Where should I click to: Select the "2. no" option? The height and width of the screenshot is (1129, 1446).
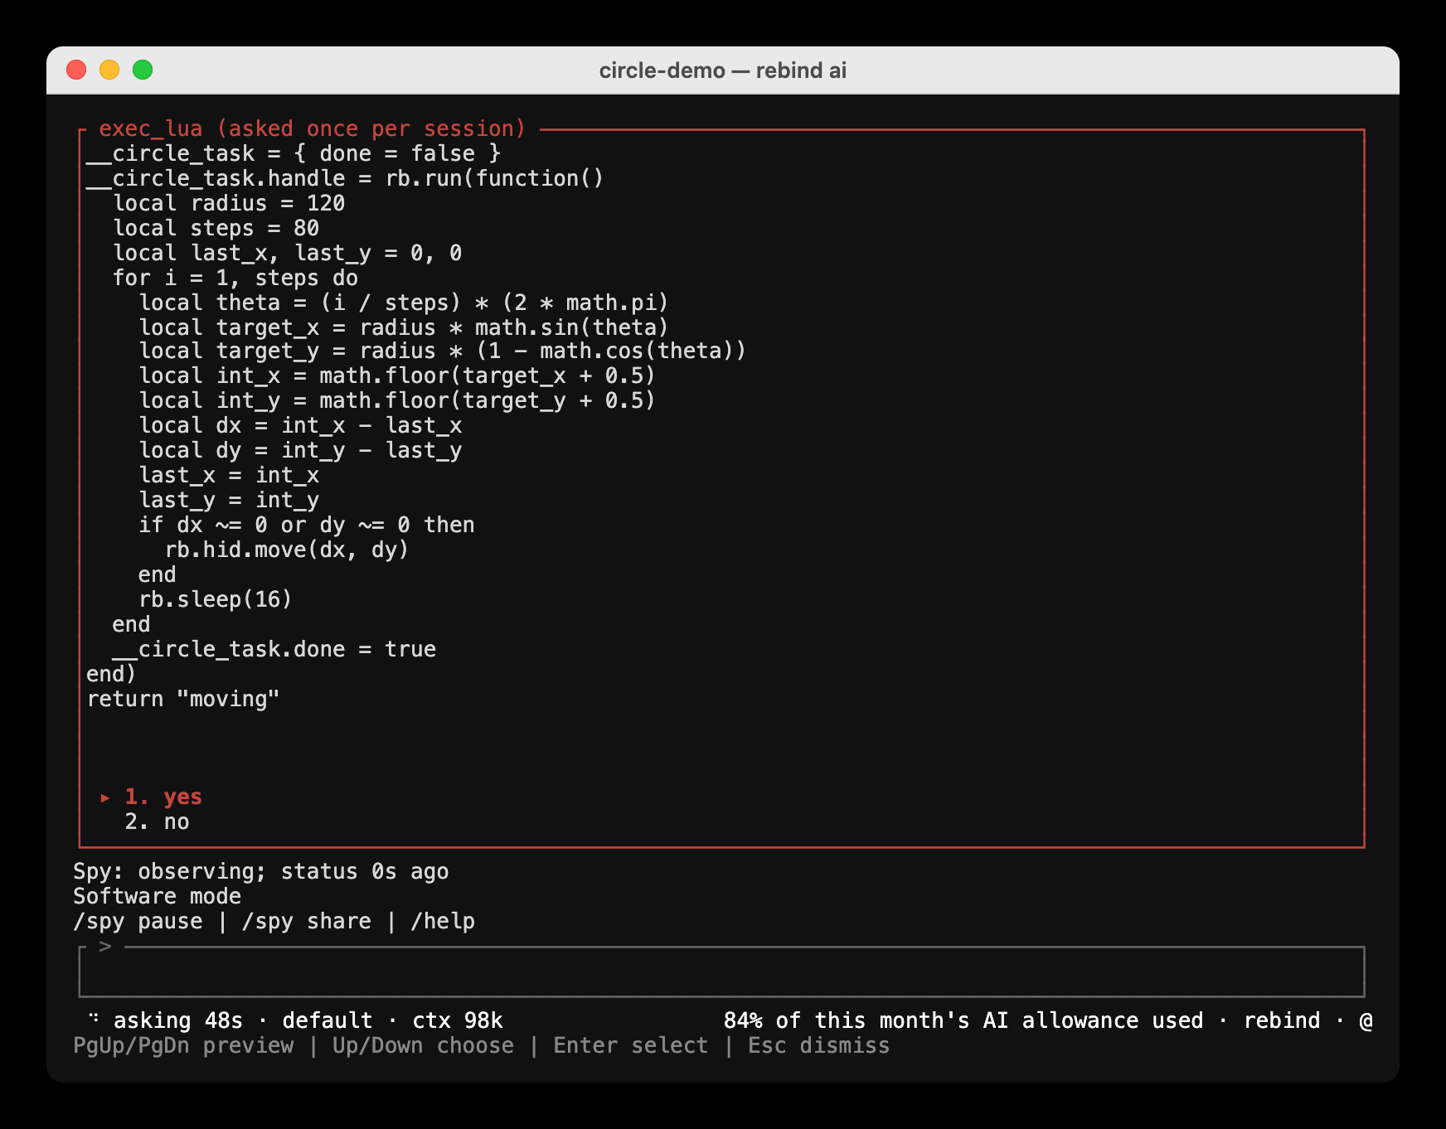click(x=157, y=821)
